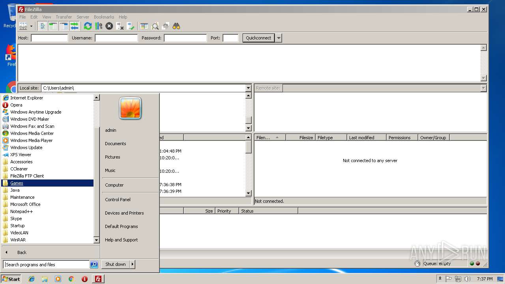The image size is (505, 284).
Task: Click the Host input field
Action: (49, 38)
